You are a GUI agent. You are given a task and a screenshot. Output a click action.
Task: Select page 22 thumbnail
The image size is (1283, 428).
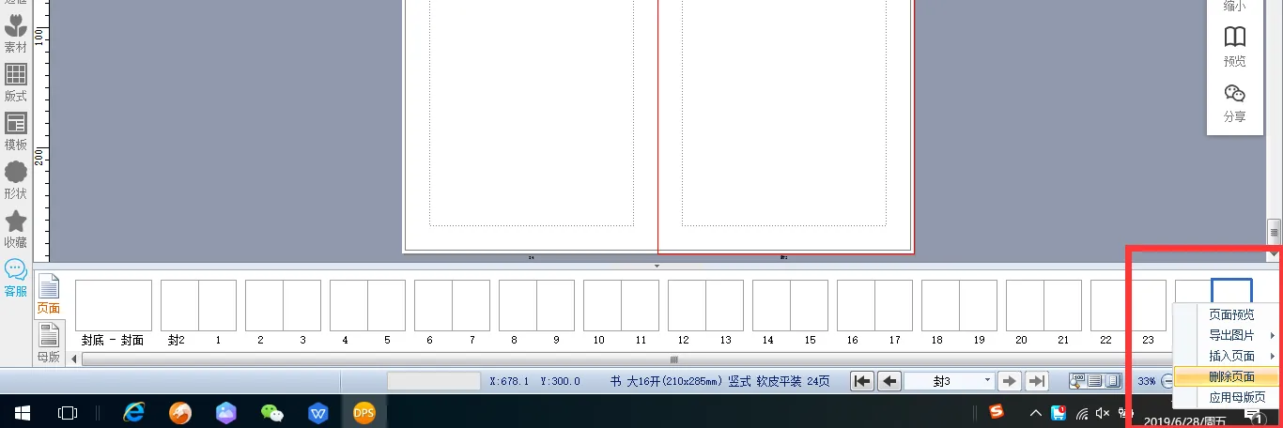1109,305
